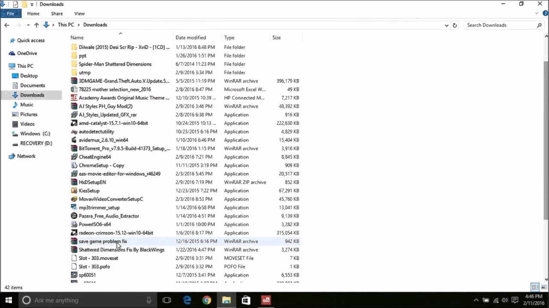Click This PC in the address bar
The image size is (549, 308).
pos(66,25)
